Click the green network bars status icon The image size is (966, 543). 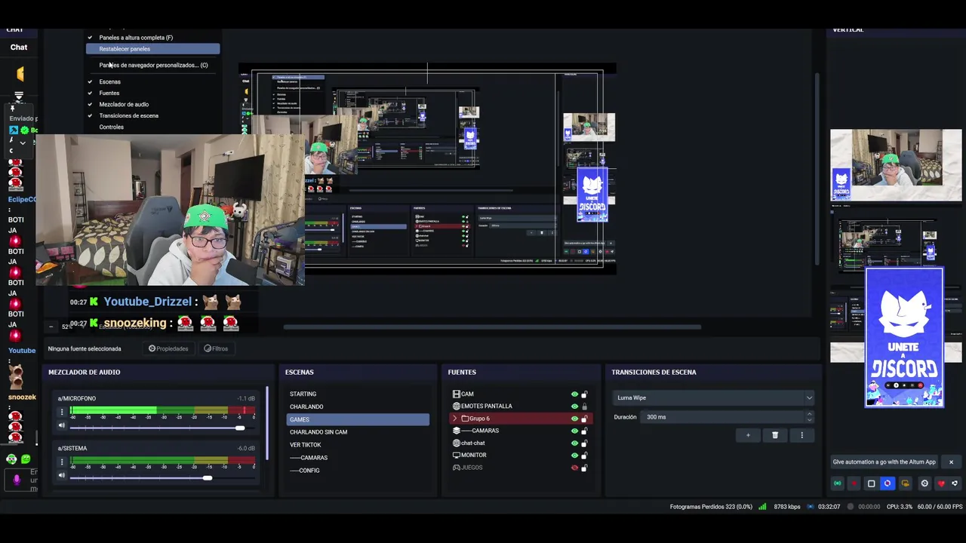[x=762, y=507]
